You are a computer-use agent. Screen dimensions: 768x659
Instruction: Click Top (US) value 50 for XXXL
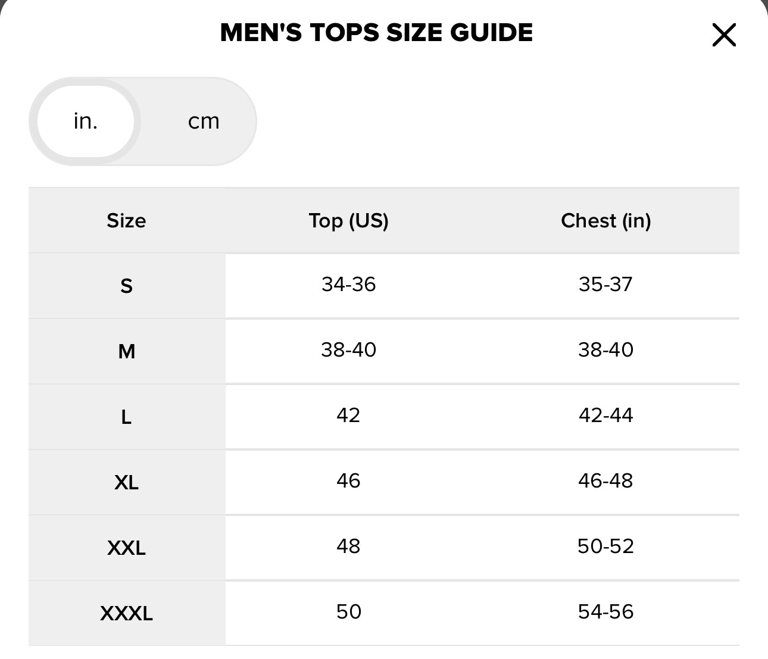348,612
